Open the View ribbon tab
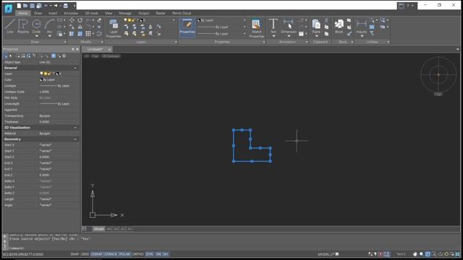Screen dimensions: 463x260 click(109, 13)
